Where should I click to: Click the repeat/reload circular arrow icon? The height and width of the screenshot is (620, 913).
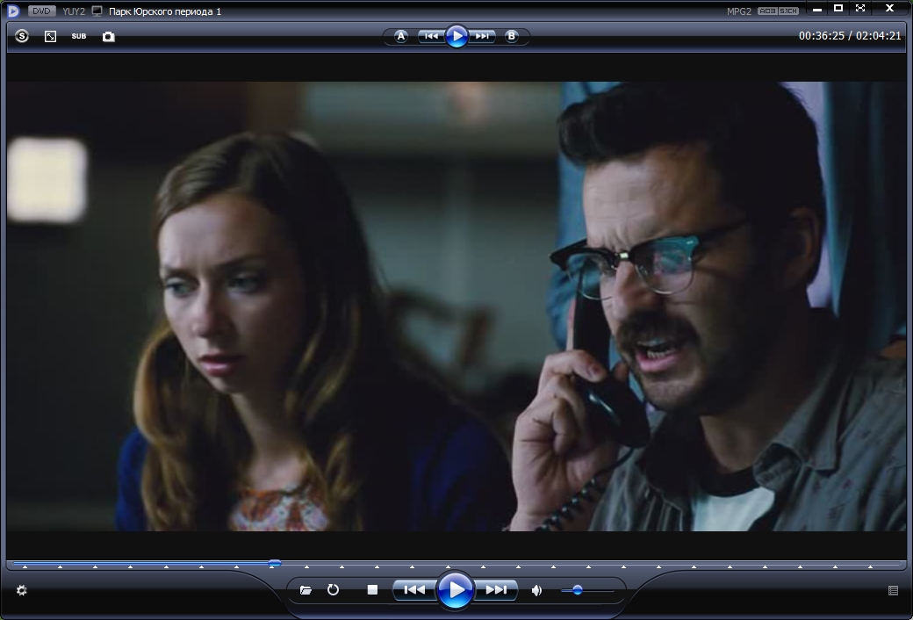tap(333, 589)
